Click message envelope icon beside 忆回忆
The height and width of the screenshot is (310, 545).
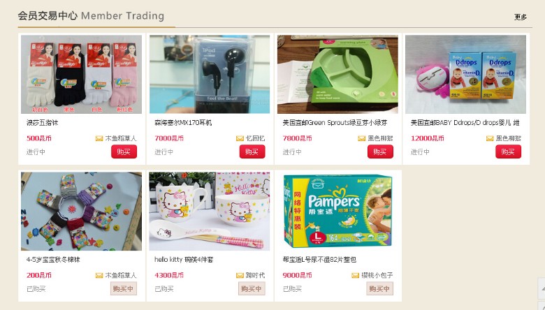[x=240, y=138]
